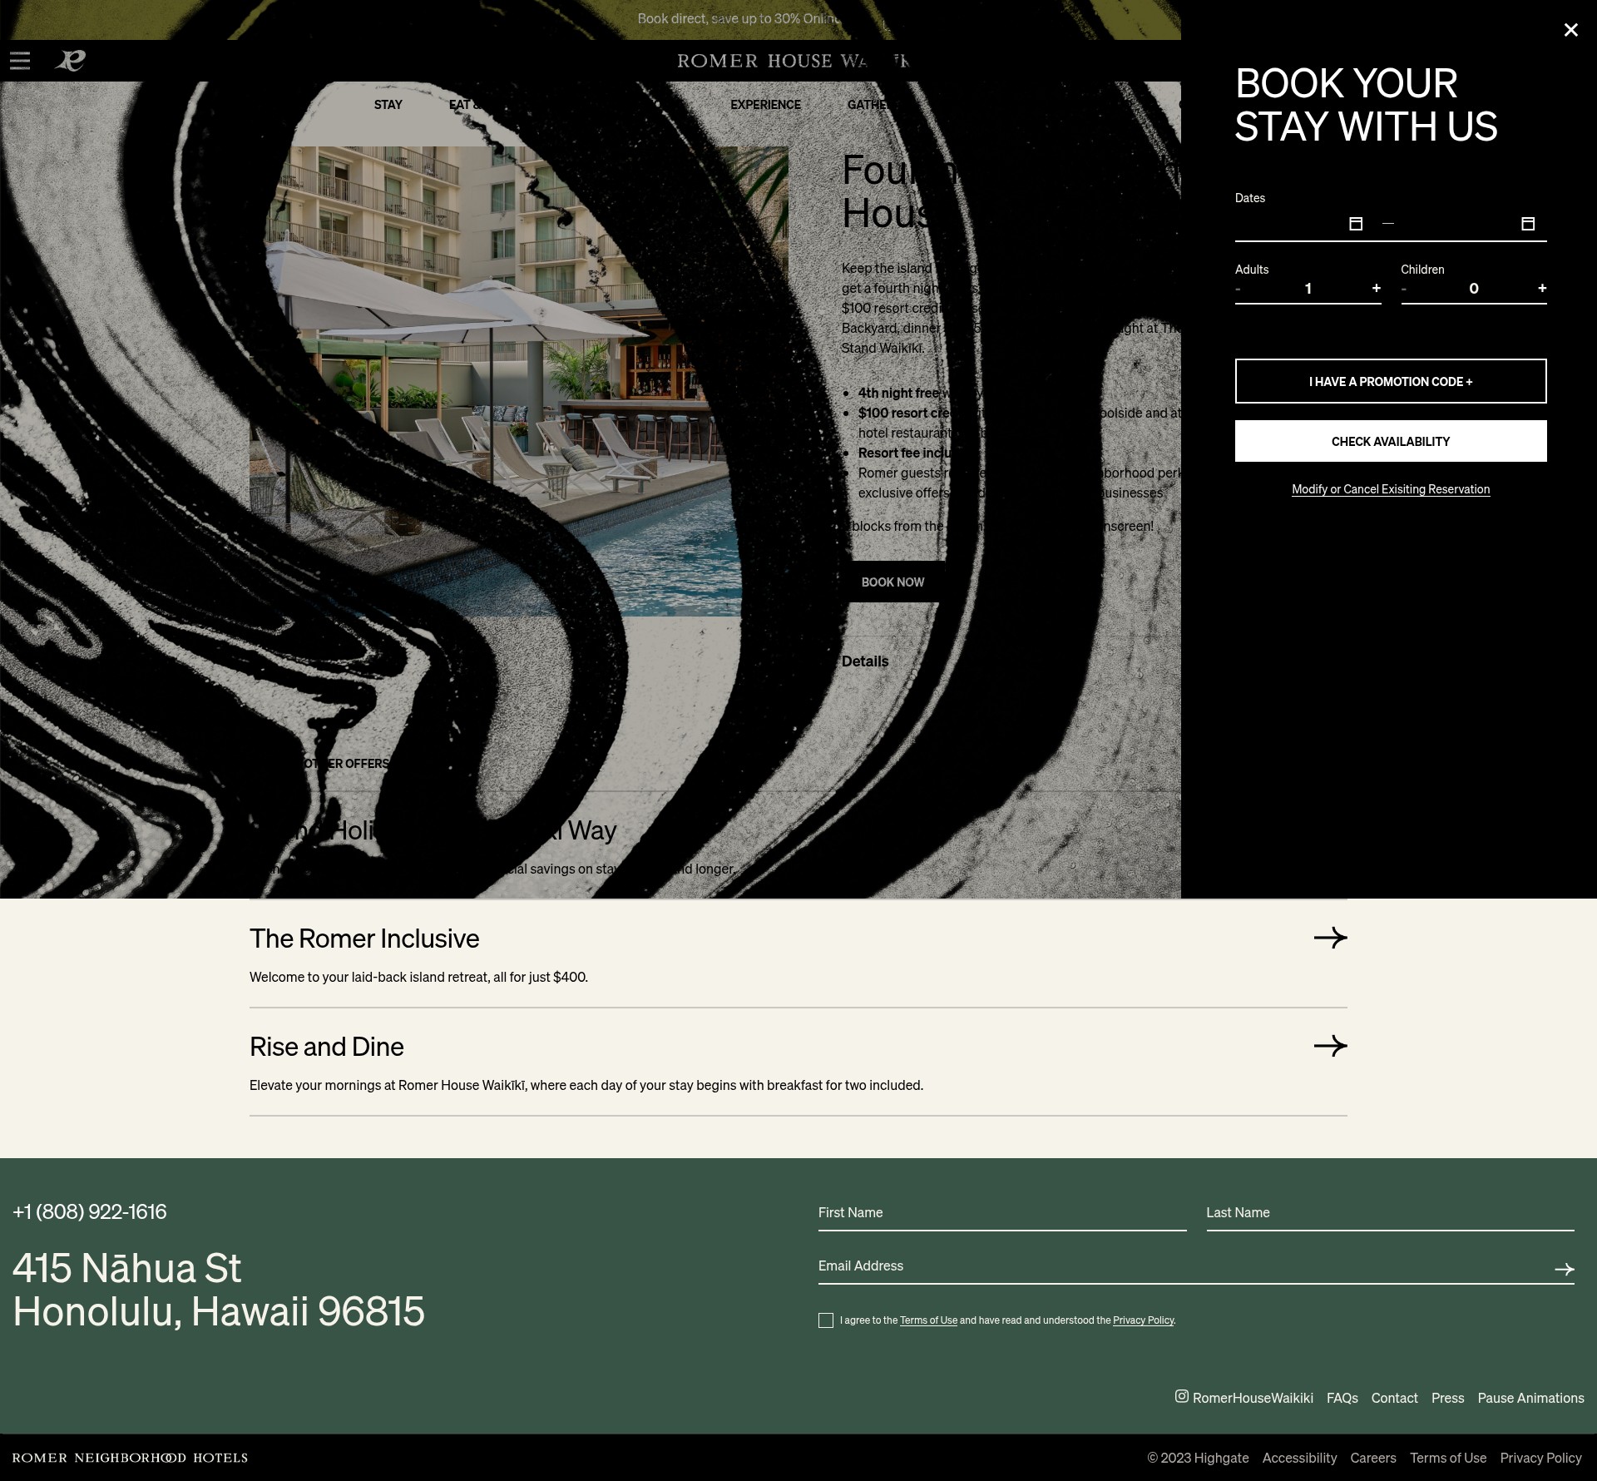Click the Check Availability button
Screen dimensions: 1597x1481
tap(1391, 441)
